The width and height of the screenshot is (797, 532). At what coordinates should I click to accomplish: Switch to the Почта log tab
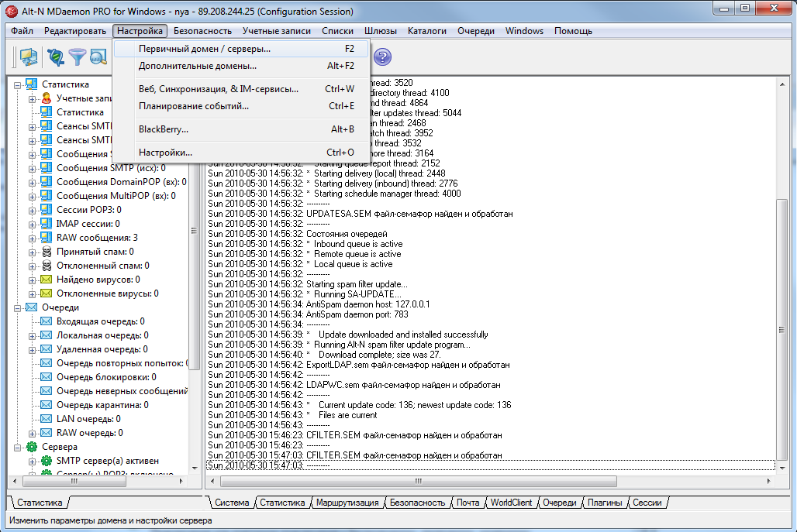point(468,503)
